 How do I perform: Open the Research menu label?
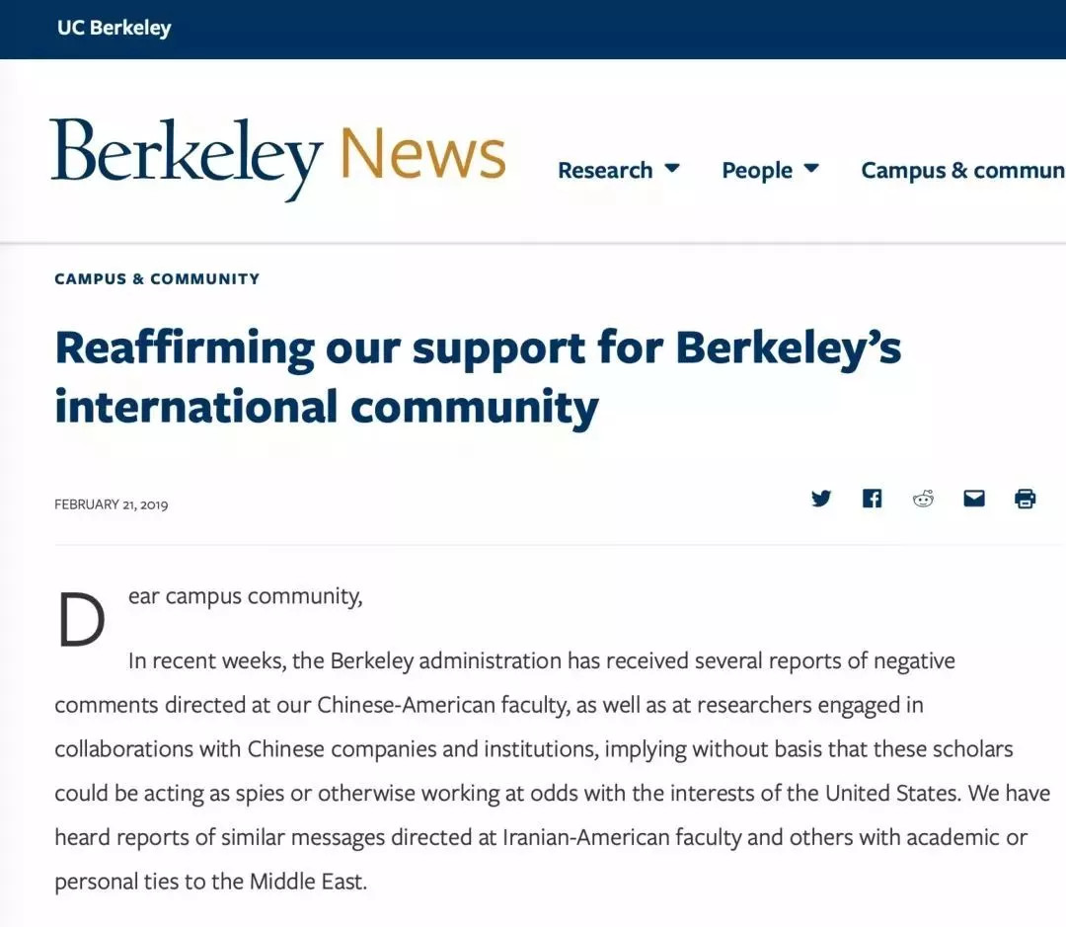pyautogui.click(x=604, y=171)
